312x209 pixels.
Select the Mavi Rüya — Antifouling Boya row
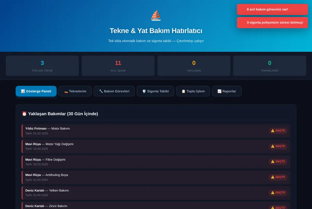pyautogui.click(x=156, y=177)
